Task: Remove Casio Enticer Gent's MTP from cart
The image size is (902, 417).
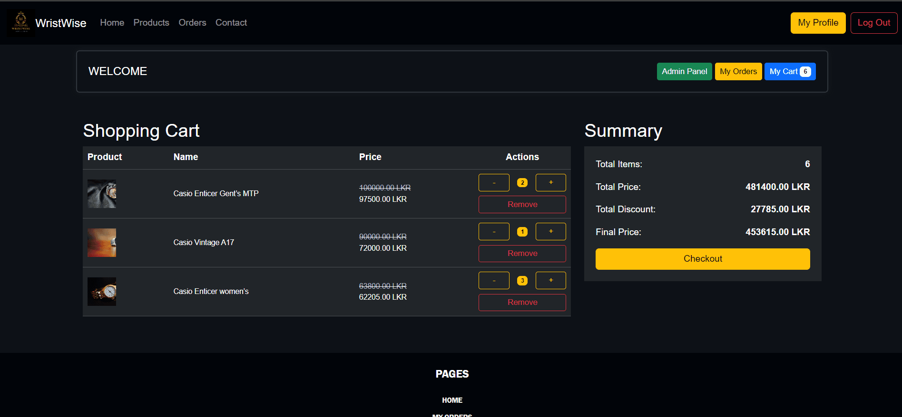Action: coord(522,205)
